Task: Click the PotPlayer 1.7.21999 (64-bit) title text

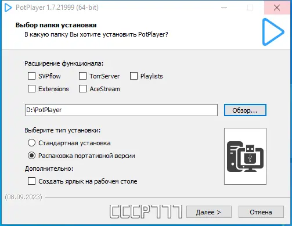Action: pyautogui.click(x=57, y=8)
